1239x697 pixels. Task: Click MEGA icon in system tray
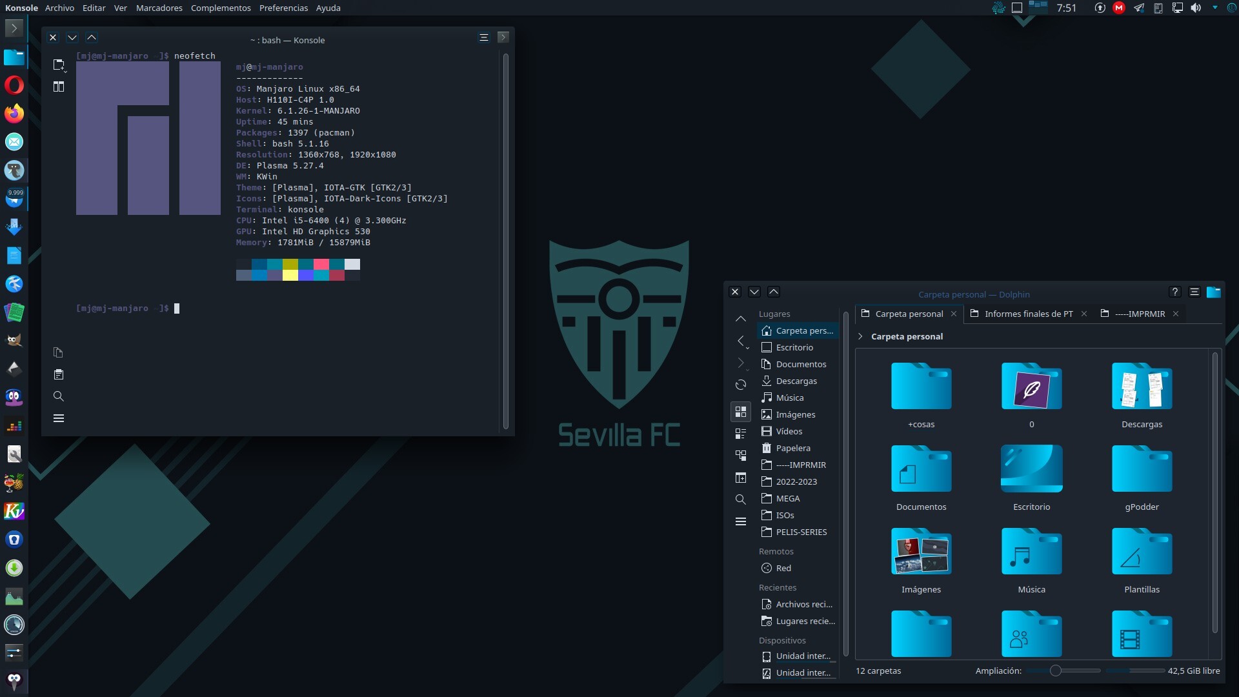[x=1119, y=8]
